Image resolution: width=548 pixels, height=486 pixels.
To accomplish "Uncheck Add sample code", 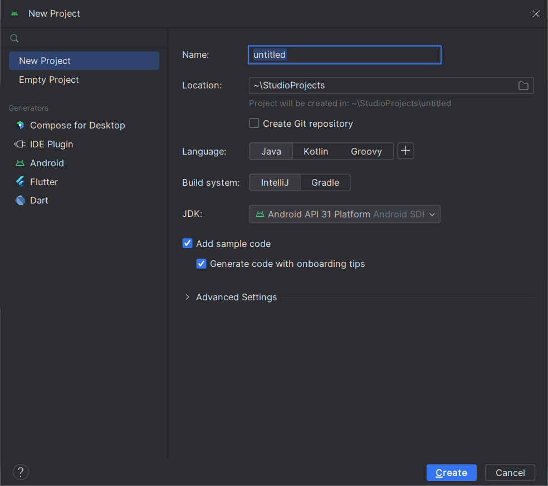I will (x=188, y=244).
